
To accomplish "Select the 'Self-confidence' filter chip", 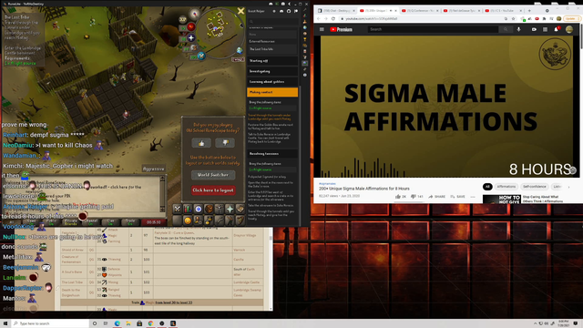I will [534, 187].
